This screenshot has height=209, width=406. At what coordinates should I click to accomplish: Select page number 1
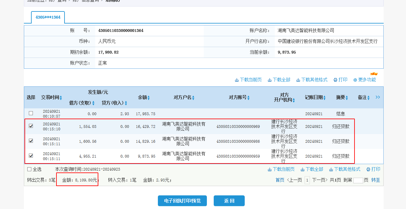(x=307, y=180)
